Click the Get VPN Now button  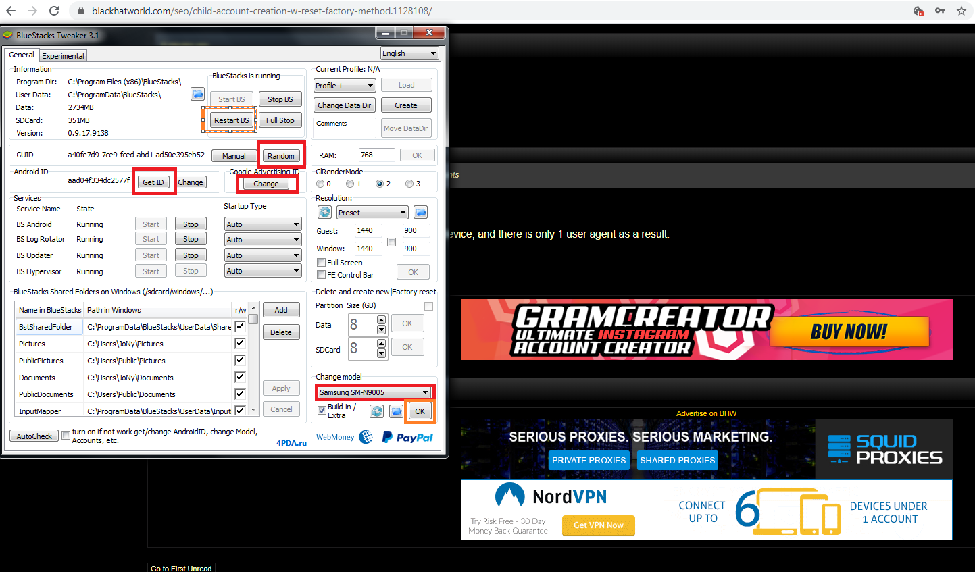point(599,525)
